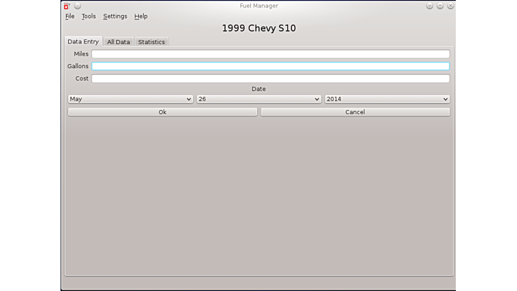Click the Cost entry field
This screenshot has width=517, height=291.
click(270, 78)
